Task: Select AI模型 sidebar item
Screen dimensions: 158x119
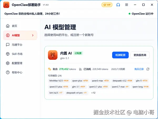Action: point(20,35)
